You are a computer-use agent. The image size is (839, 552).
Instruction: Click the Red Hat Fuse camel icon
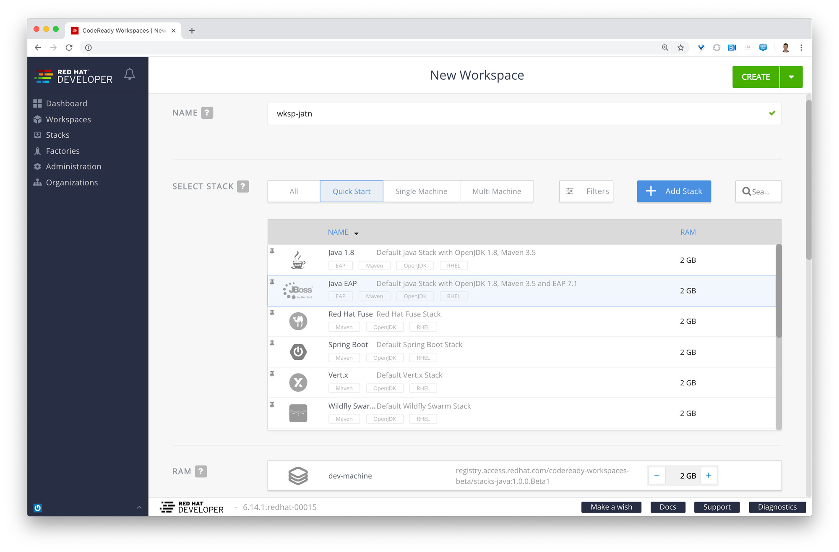[x=298, y=321]
